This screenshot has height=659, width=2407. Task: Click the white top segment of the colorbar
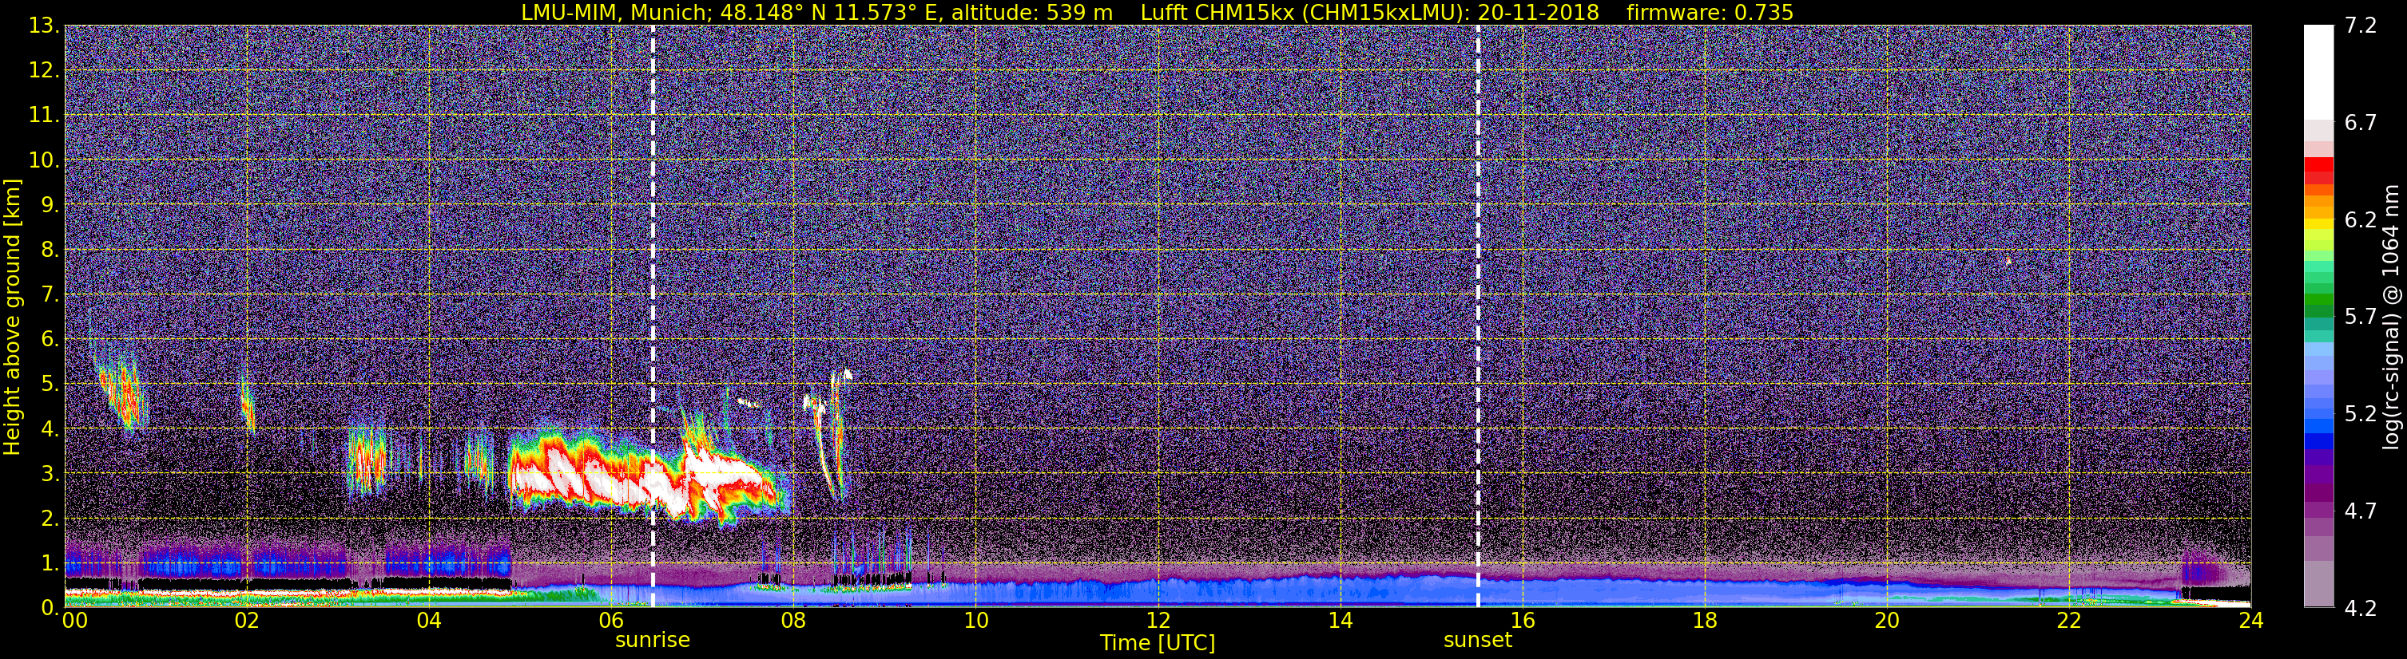pos(2318,72)
